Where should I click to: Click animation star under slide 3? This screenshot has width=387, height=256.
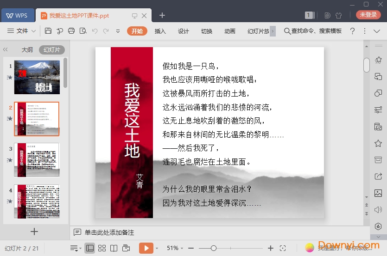click(x=9, y=160)
